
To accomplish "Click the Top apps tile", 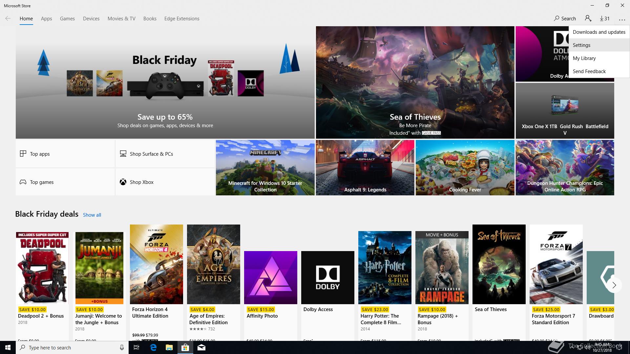I will pos(65,154).
